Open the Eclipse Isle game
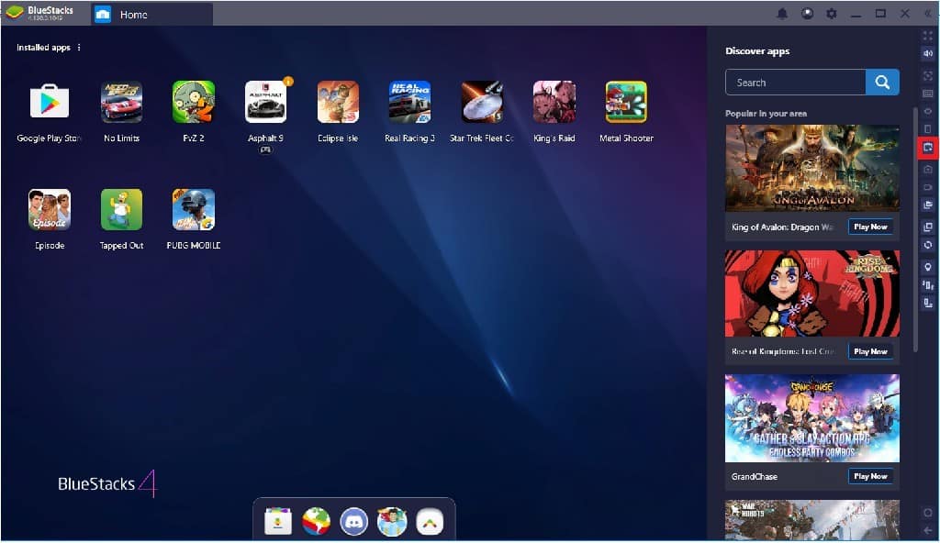Image resolution: width=940 pixels, height=543 pixels. (338, 102)
